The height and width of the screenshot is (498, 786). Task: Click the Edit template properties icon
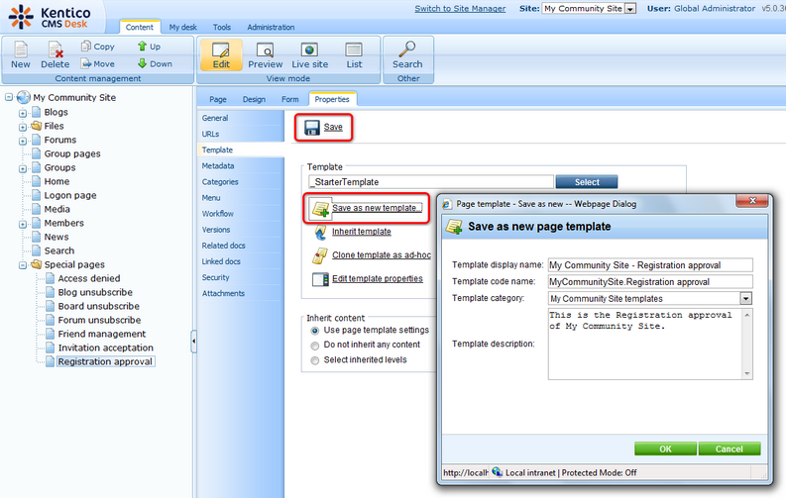320,279
